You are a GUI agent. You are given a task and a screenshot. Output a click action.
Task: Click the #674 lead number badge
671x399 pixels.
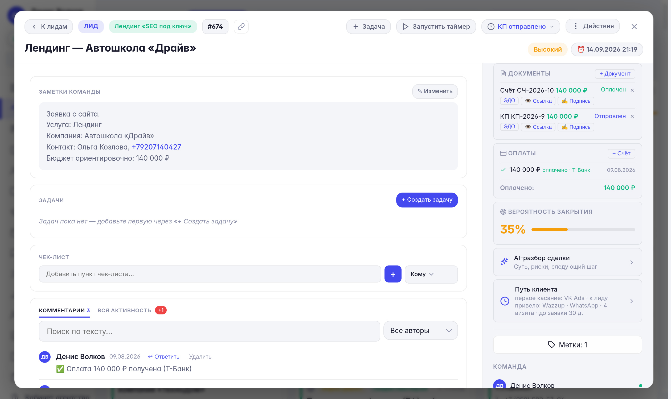[x=215, y=26]
